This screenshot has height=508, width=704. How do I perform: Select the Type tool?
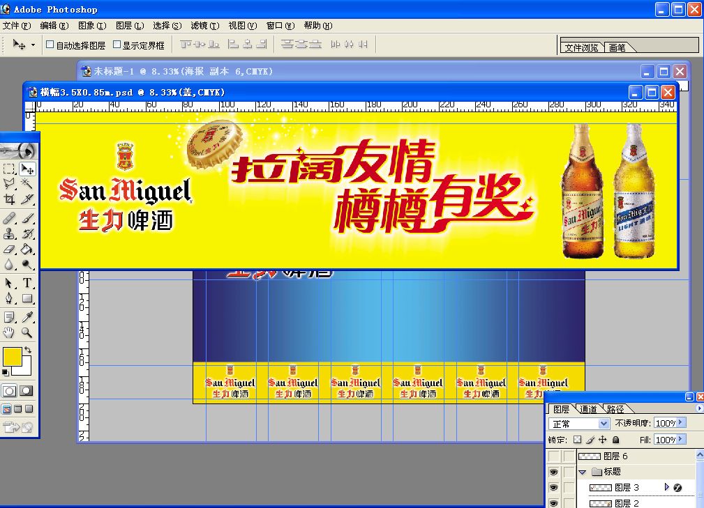[x=27, y=283]
